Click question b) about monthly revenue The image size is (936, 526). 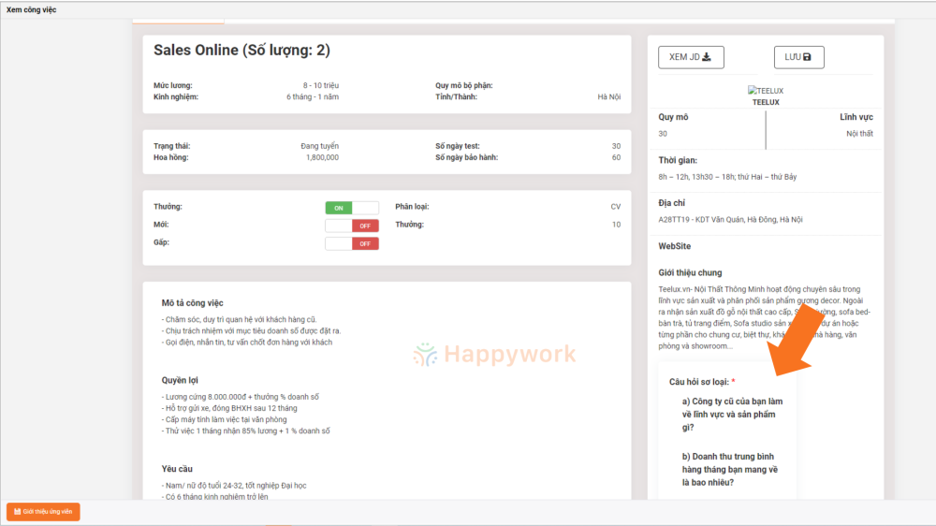730,469
